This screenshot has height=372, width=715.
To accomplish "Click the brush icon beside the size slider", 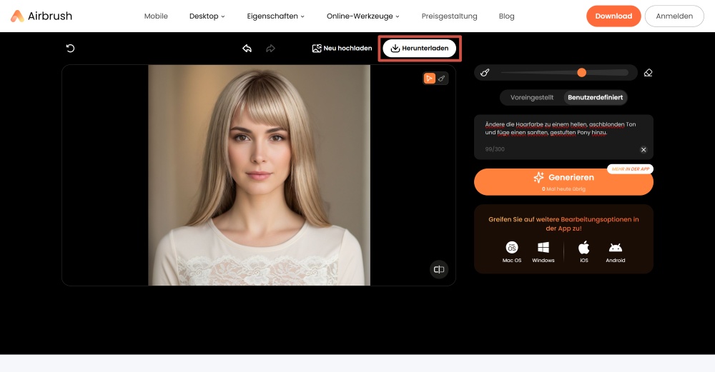I will pyautogui.click(x=485, y=72).
